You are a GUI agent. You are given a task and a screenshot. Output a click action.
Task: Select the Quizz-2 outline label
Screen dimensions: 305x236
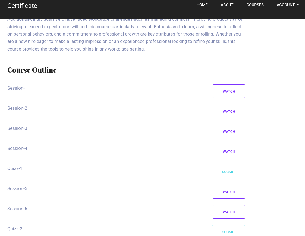click(x=15, y=229)
